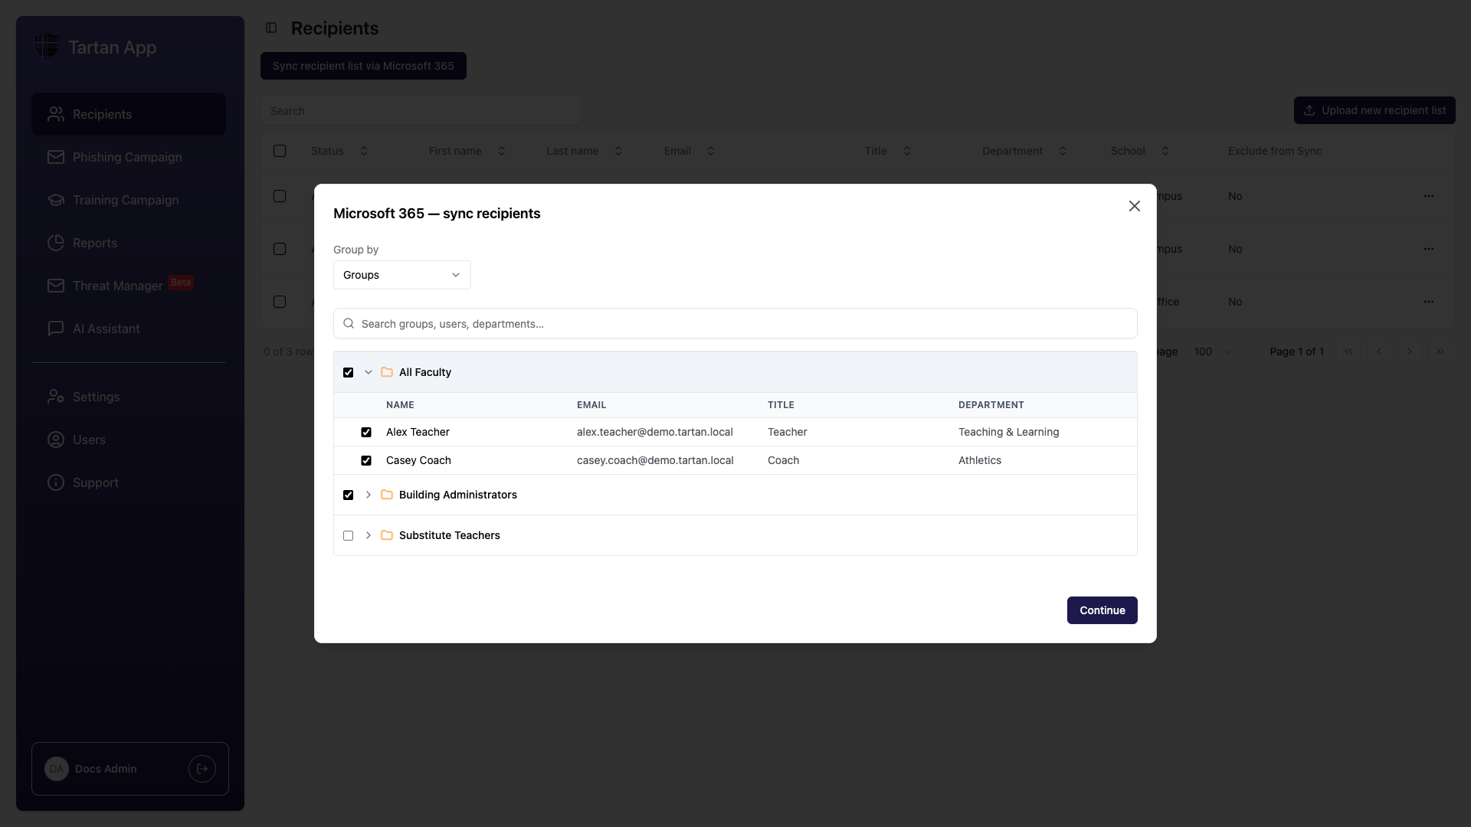This screenshot has width=1471, height=827.
Task: Click the Threat Manager envelope icon
Action: pyautogui.click(x=56, y=286)
